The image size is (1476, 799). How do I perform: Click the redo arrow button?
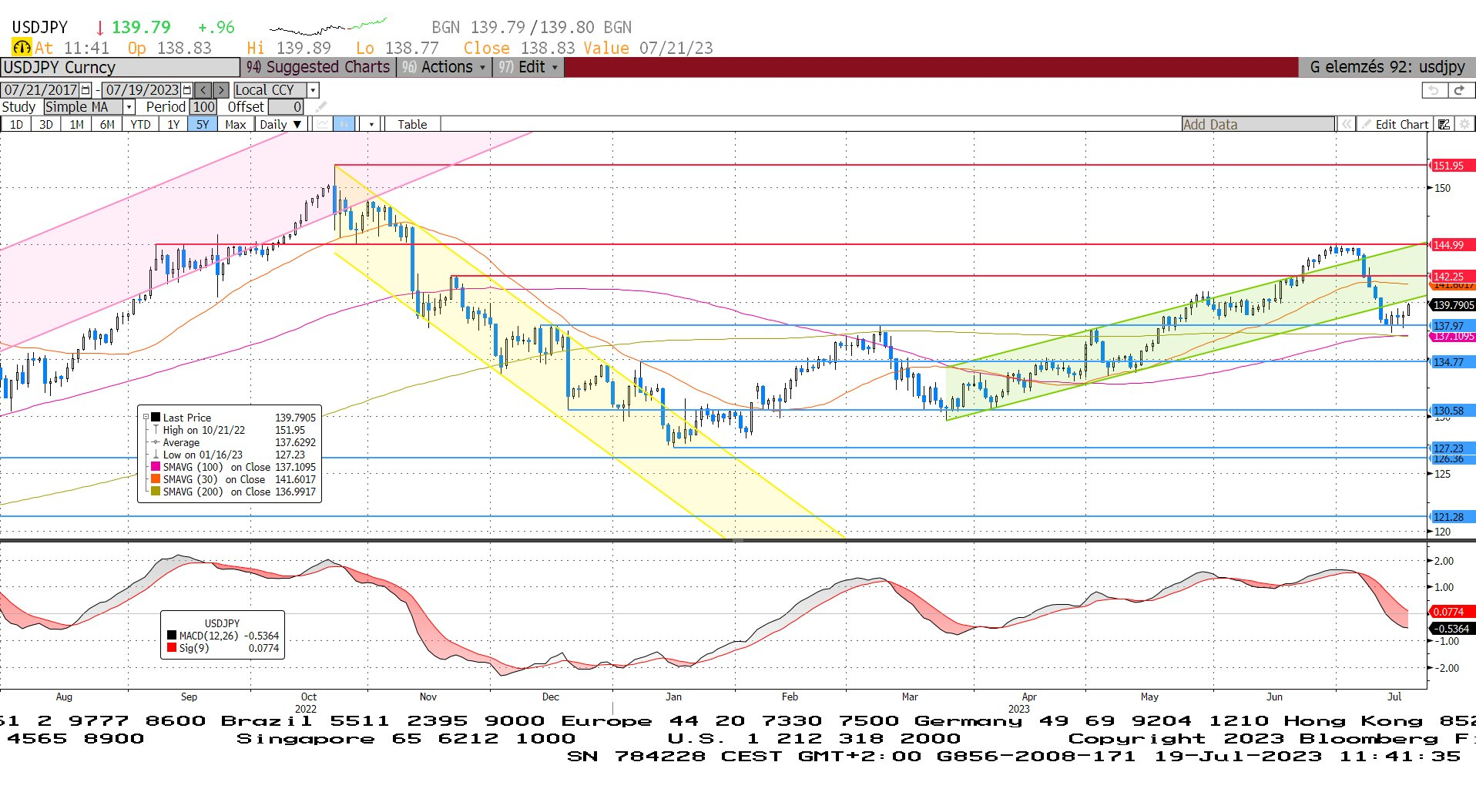(x=1460, y=90)
